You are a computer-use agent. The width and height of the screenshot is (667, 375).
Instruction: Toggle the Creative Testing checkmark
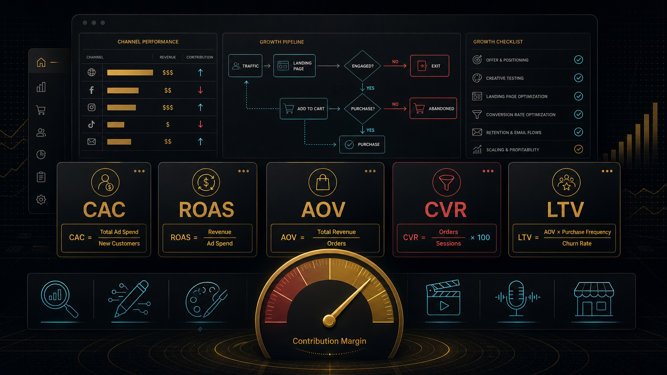(x=578, y=78)
